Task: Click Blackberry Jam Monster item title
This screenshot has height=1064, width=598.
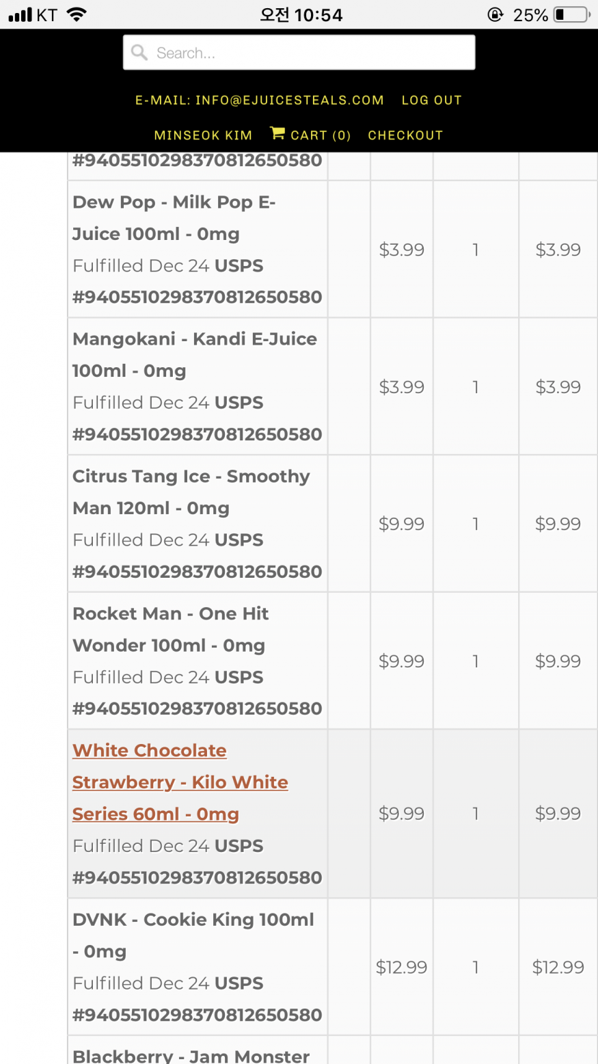Action: point(191,1056)
